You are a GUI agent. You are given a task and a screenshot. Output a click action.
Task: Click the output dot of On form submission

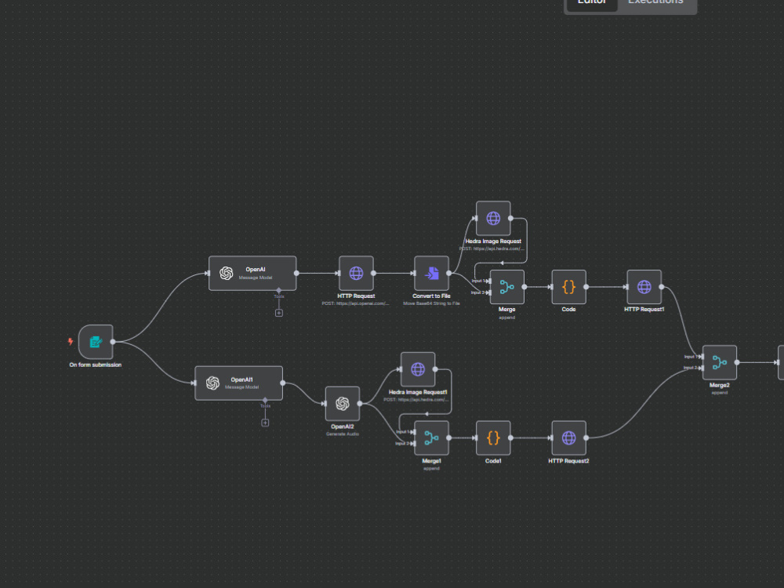[x=113, y=342]
